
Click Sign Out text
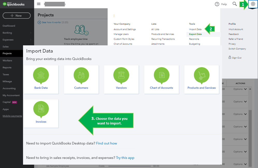(x=237, y=58)
